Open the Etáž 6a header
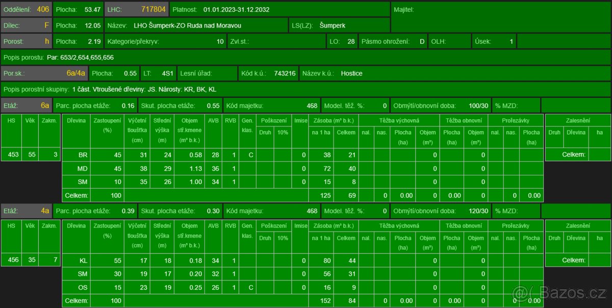The height and width of the screenshot is (308, 612). [27, 106]
